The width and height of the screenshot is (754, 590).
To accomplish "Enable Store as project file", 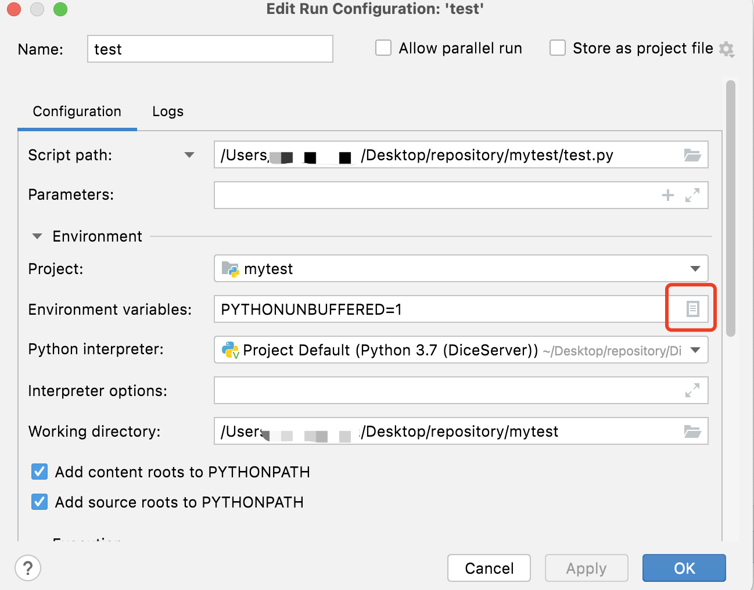I will [557, 48].
